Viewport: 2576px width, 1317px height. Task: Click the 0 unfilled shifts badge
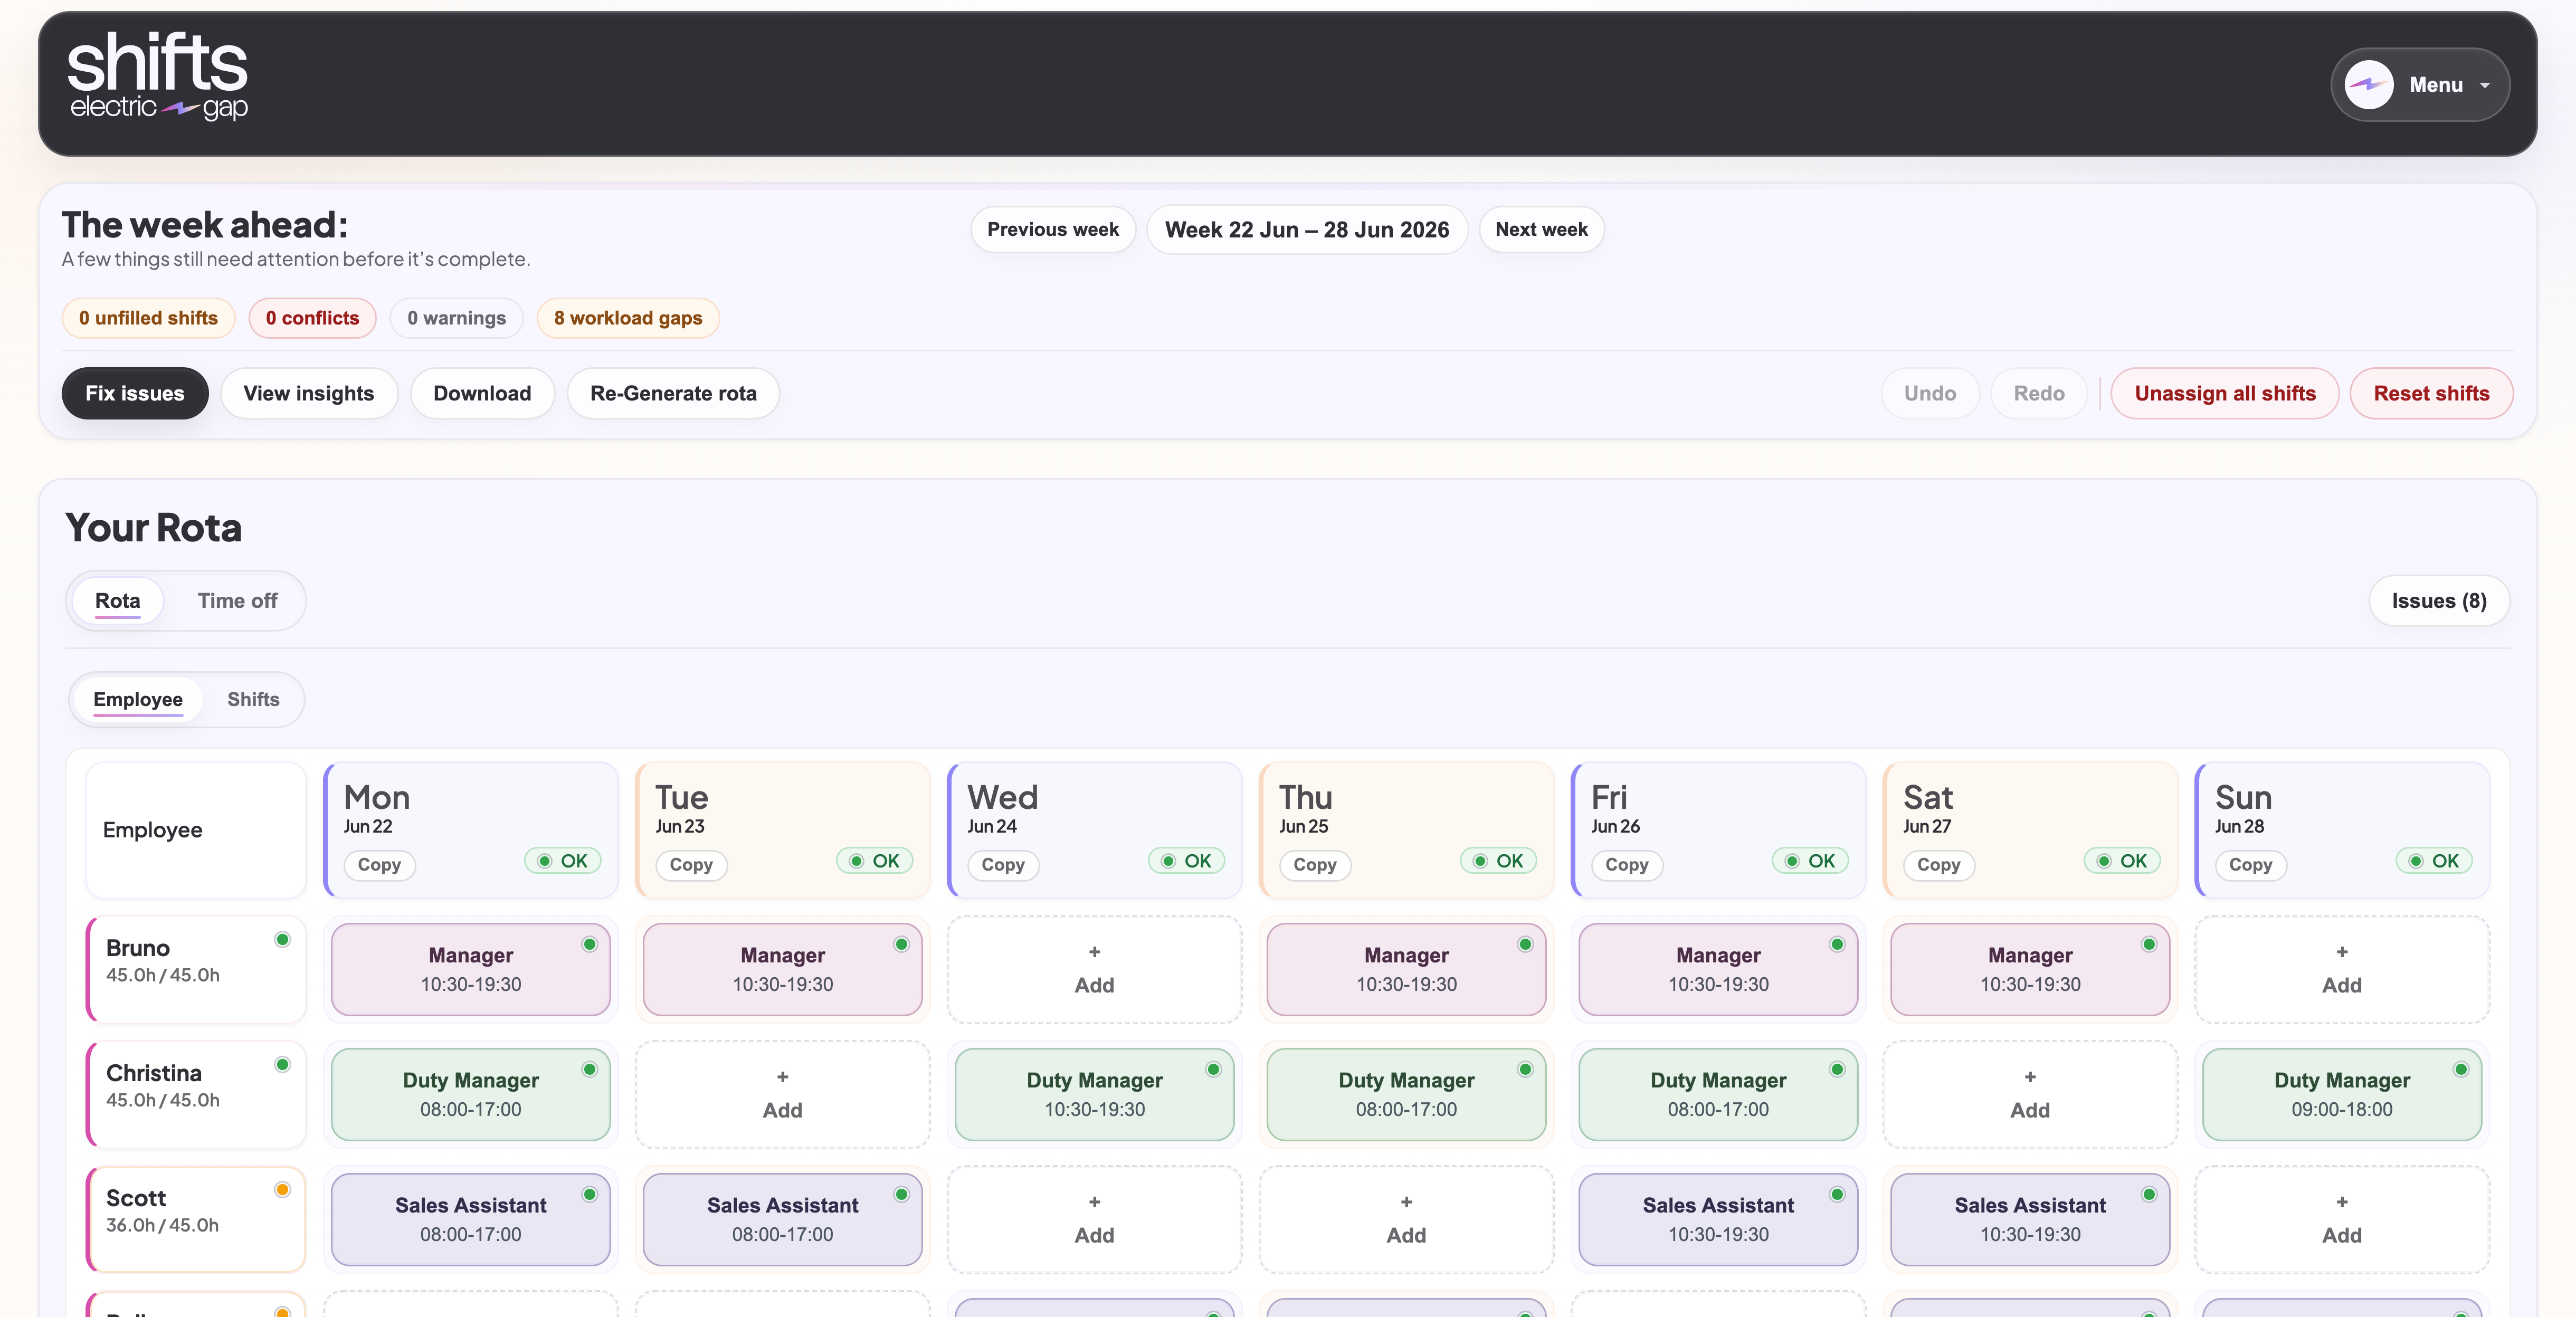tap(148, 318)
